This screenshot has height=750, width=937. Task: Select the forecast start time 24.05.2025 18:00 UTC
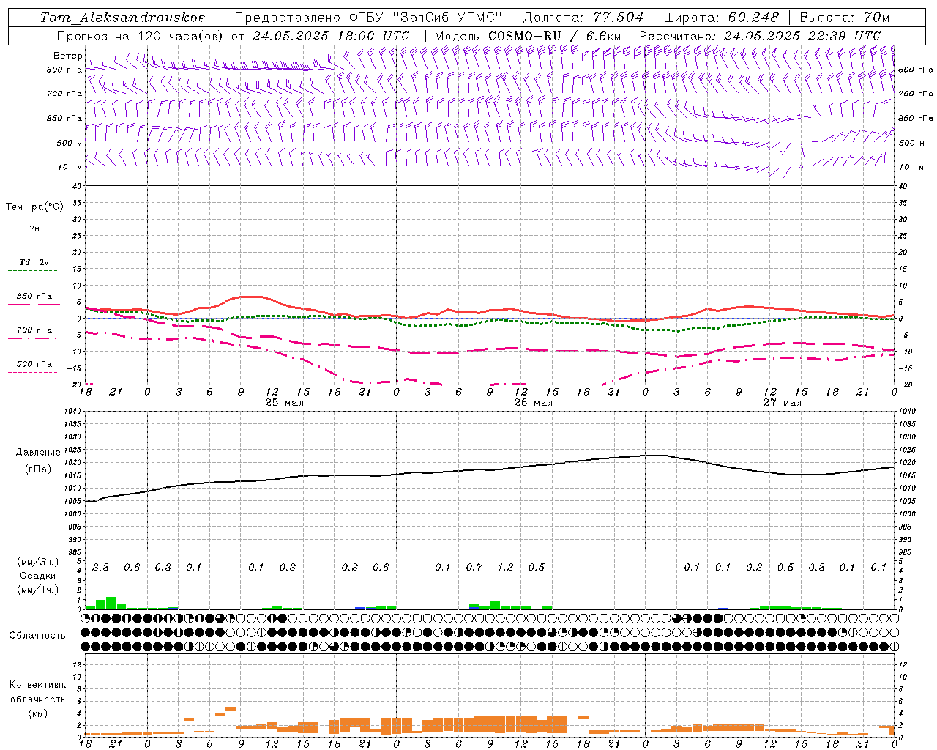point(331,36)
